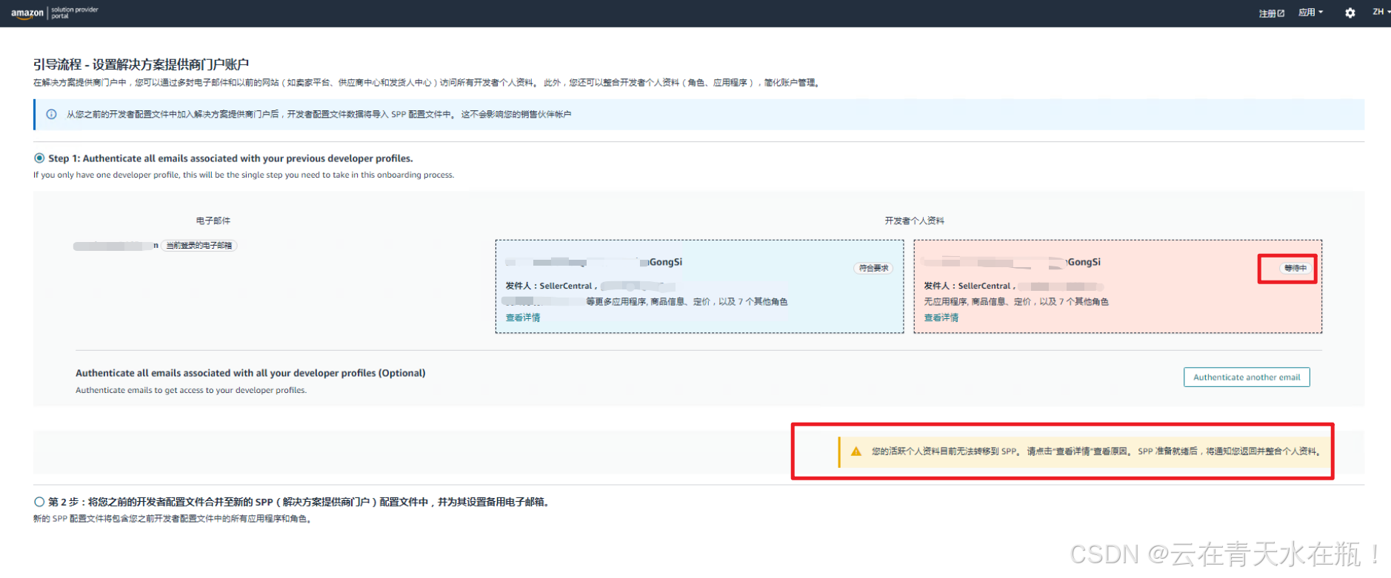Open the ZH language dropdown

(1380, 12)
